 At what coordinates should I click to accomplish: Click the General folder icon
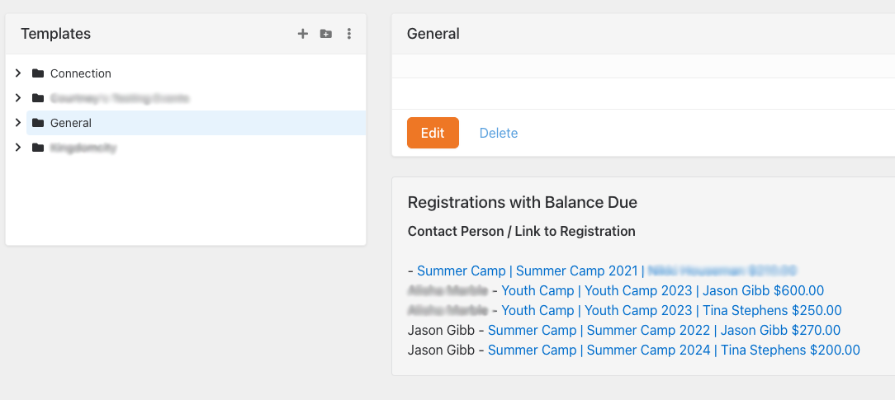38,123
